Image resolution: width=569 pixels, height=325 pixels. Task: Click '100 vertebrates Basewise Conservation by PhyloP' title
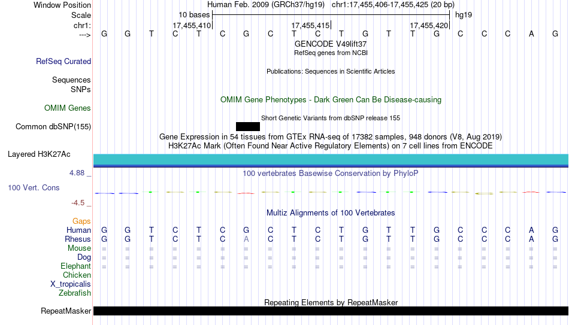[331, 174]
